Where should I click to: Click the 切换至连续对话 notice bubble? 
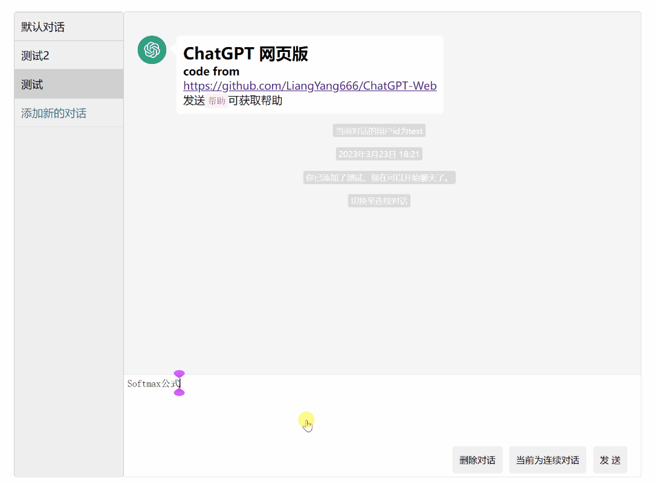379,200
